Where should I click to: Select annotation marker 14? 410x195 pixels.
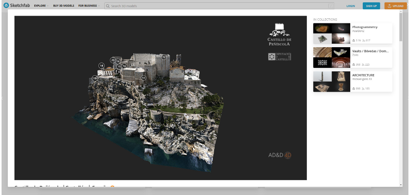[118, 61]
